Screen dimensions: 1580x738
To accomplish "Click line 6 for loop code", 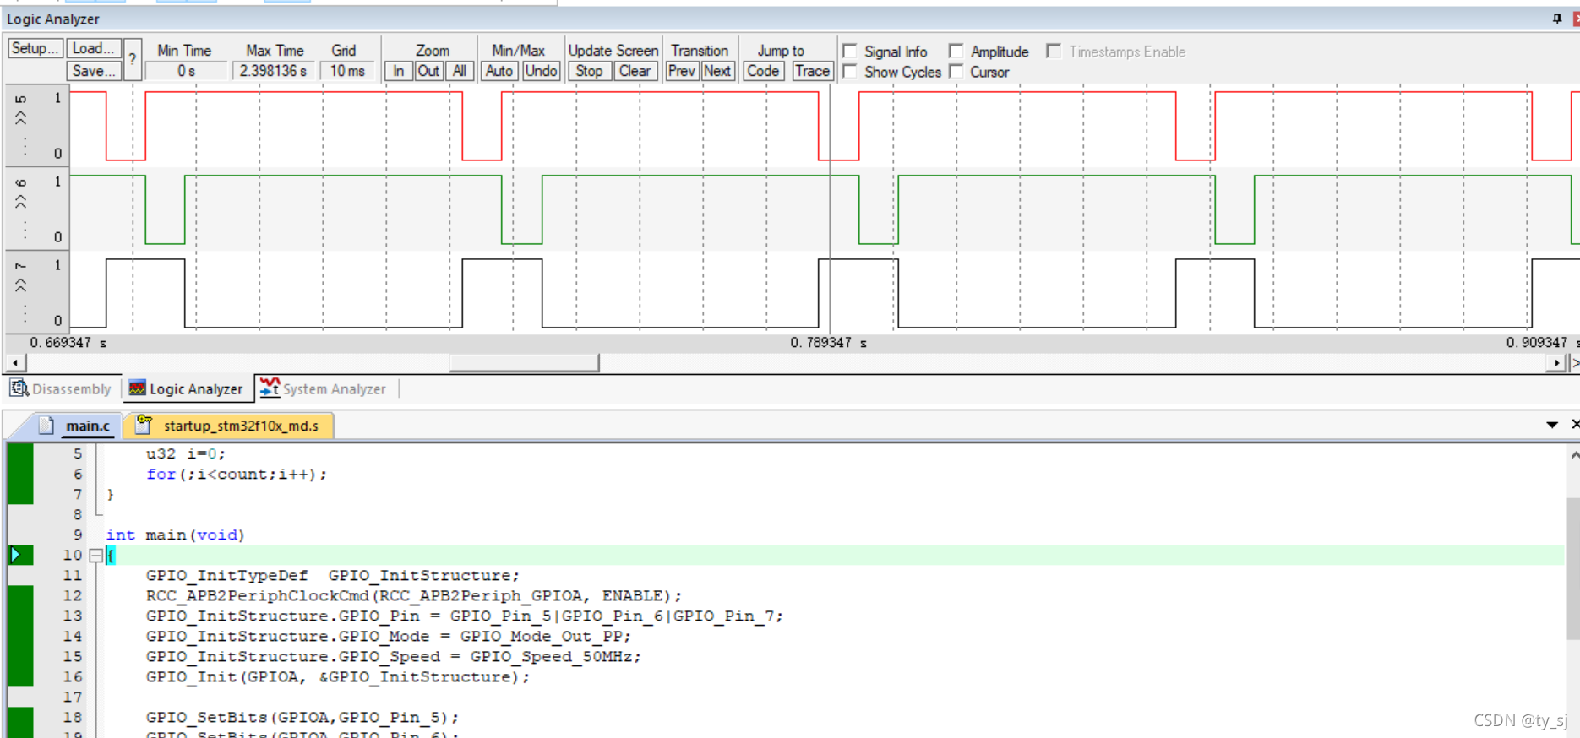I will pos(237,475).
